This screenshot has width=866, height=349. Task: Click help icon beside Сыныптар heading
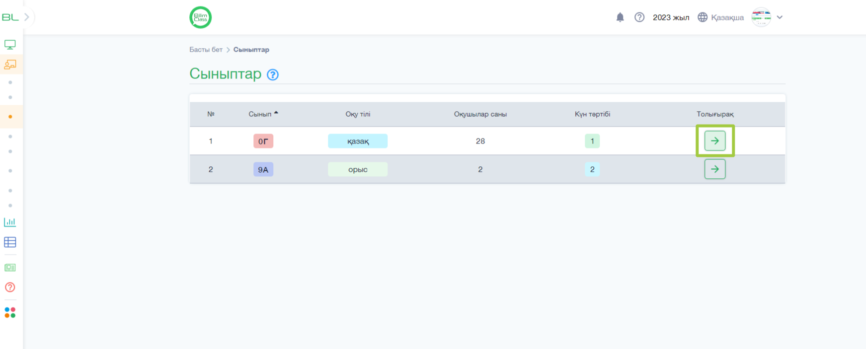click(x=273, y=74)
